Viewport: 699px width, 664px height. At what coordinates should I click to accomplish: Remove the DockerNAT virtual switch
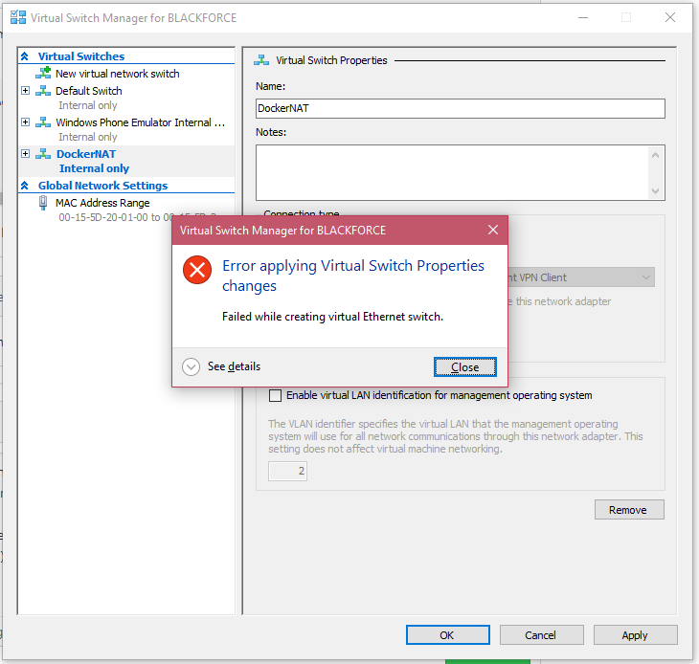629,509
